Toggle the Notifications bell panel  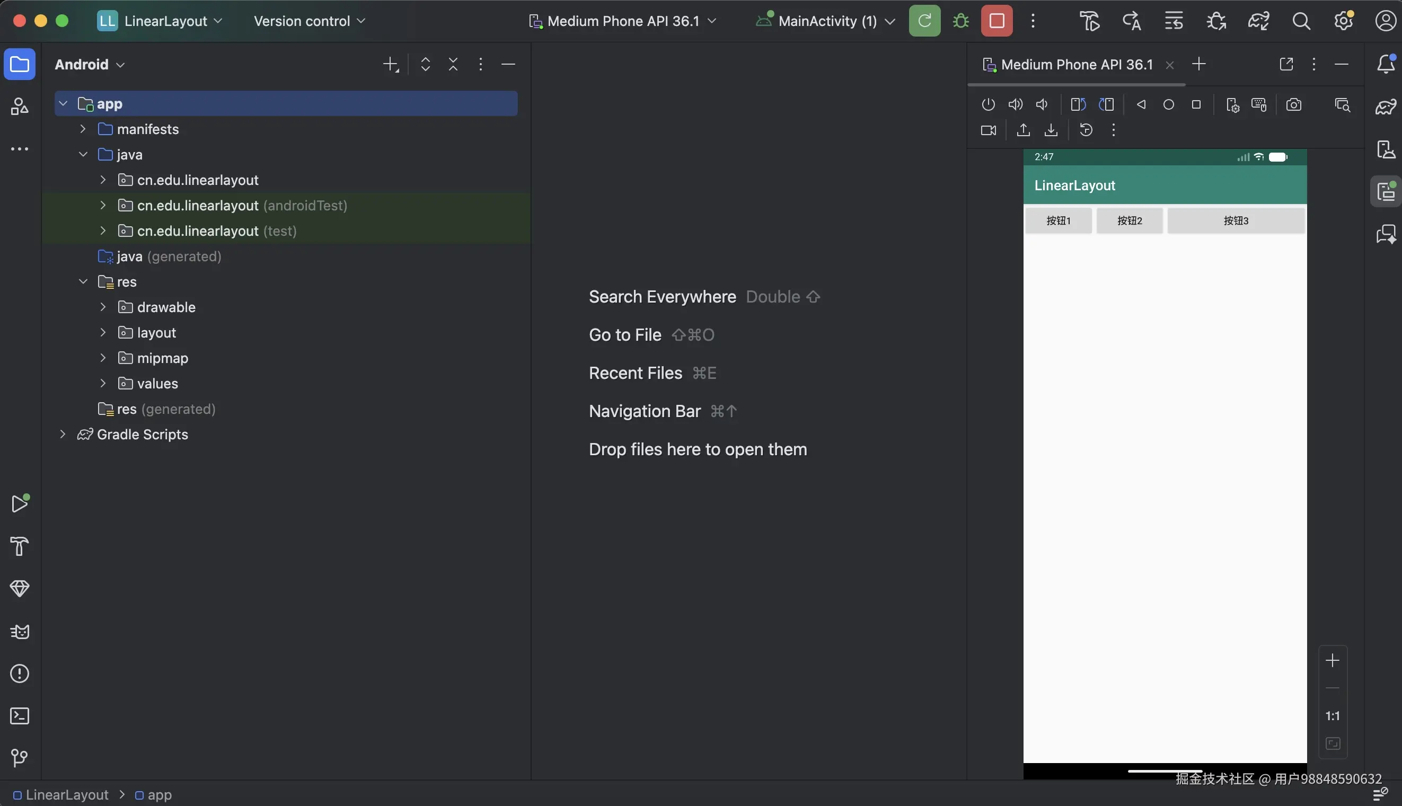click(x=1386, y=64)
